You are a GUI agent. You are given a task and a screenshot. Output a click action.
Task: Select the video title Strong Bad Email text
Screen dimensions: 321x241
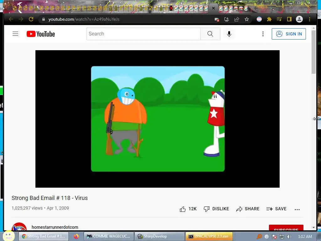50,198
